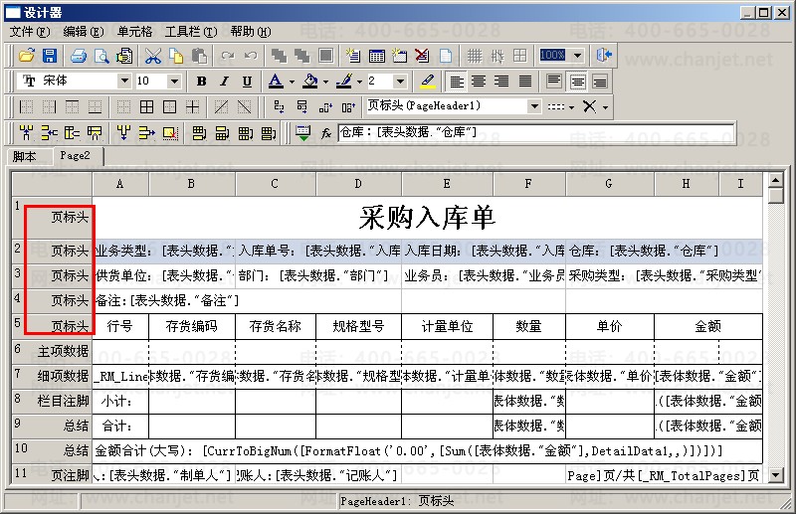Open the 页标头 (PageHeader1) band dropdown
The height and width of the screenshot is (514, 796).
[534, 106]
